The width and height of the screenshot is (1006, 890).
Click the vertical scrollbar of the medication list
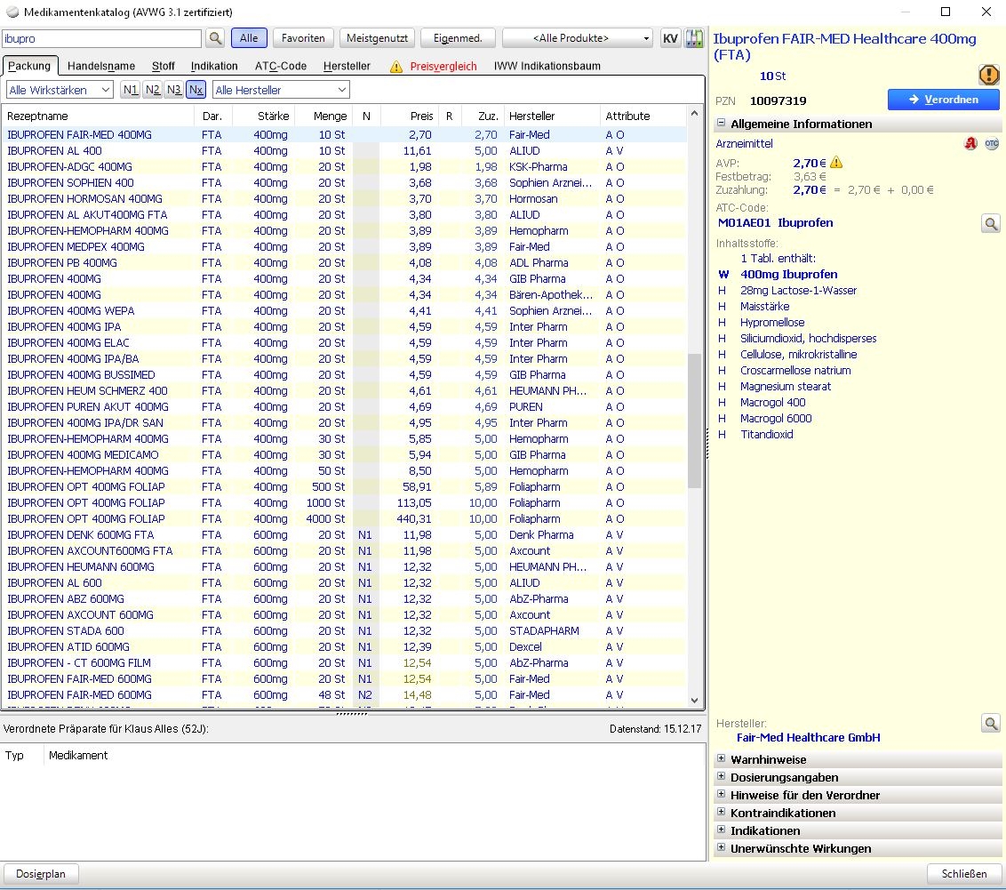pyautogui.click(x=695, y=418)
